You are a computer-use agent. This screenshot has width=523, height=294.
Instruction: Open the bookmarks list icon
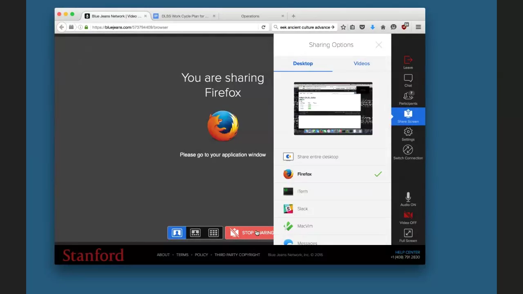352,27
